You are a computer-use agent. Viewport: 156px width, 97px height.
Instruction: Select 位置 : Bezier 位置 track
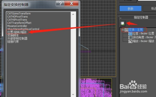143,34
